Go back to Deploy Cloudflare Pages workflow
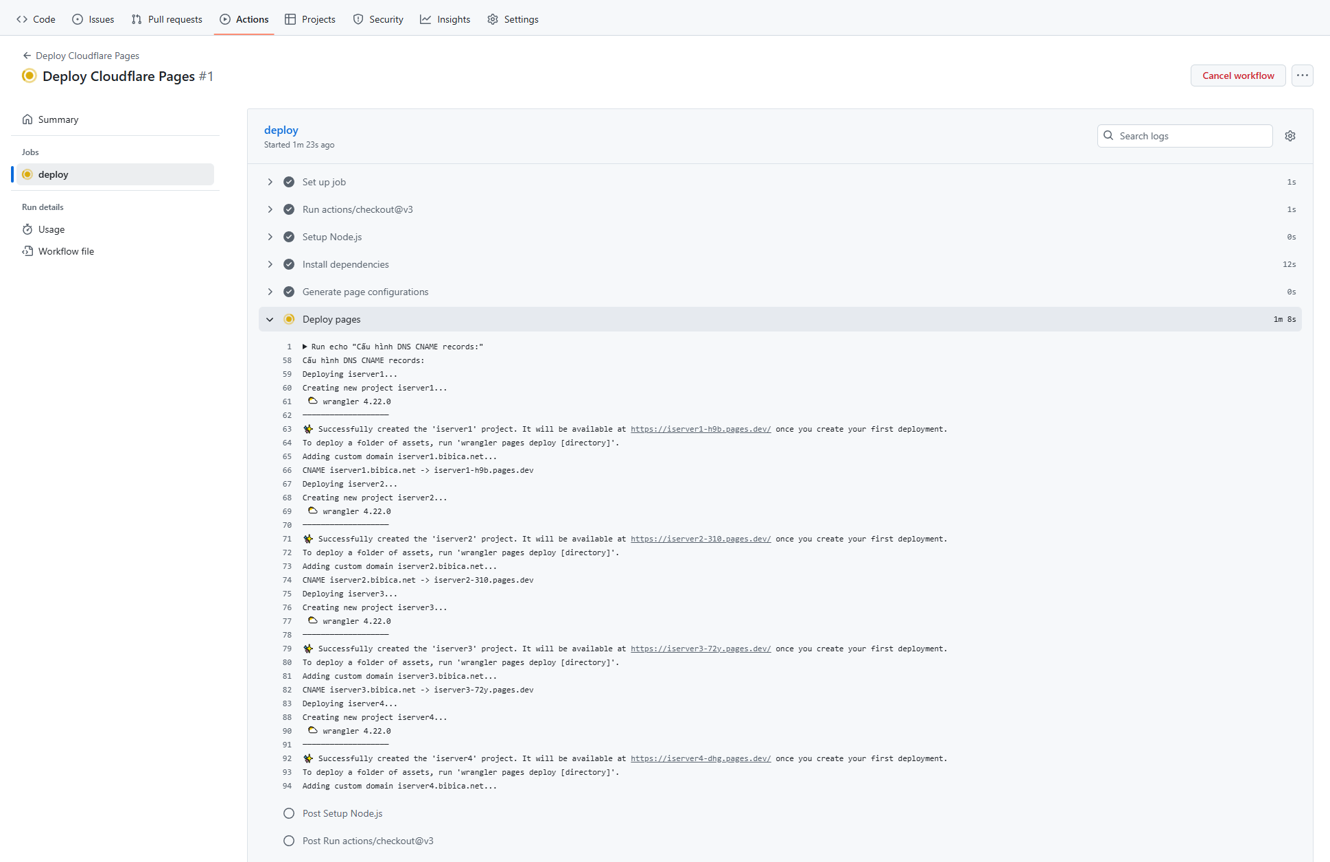 tap(81, 56)
